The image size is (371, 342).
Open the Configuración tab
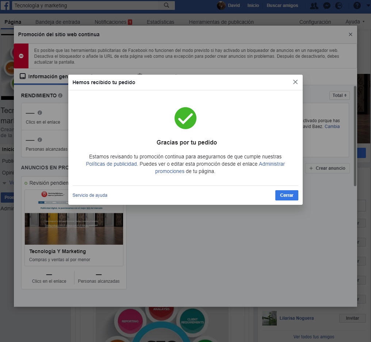[x=315, y=22]
